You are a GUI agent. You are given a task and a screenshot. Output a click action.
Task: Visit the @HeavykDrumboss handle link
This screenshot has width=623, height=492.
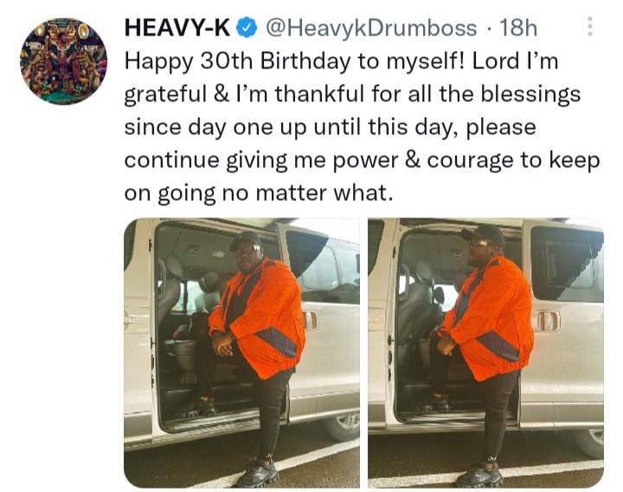(x=371, y=29)
